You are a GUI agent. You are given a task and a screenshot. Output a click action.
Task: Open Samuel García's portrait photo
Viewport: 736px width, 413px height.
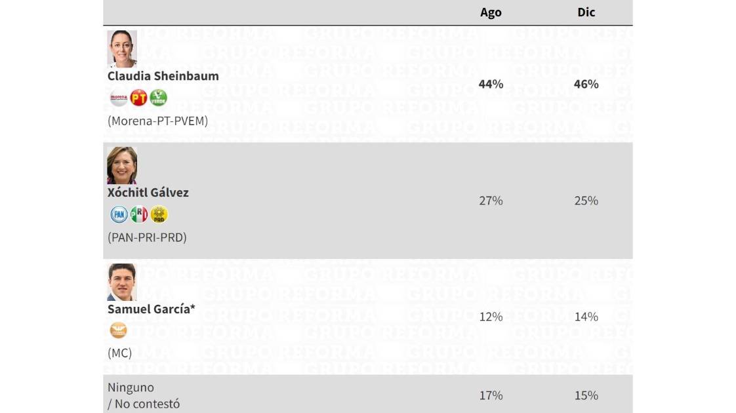click(121, 282)
